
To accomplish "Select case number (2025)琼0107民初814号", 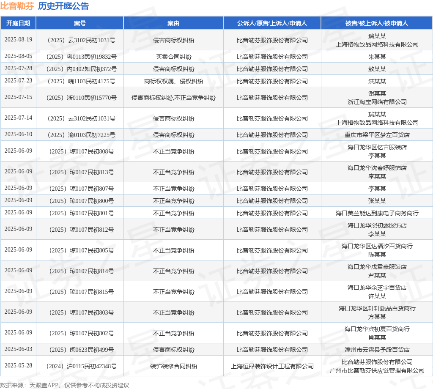I will point(82,271).
